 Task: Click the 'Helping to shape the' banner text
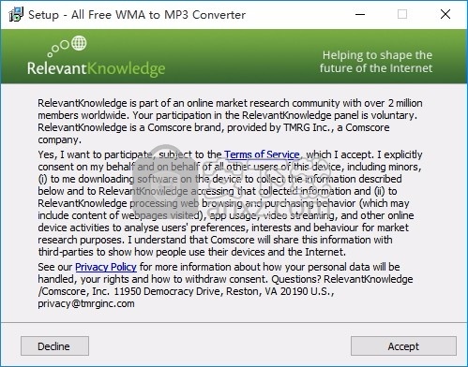click(x=377, y=55)
